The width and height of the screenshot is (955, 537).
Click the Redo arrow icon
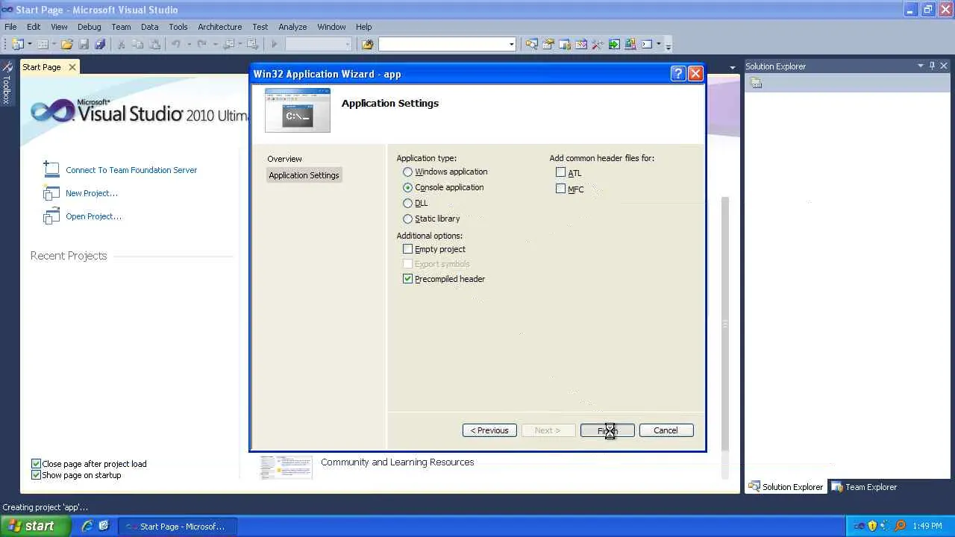click(x=201, y=44)
